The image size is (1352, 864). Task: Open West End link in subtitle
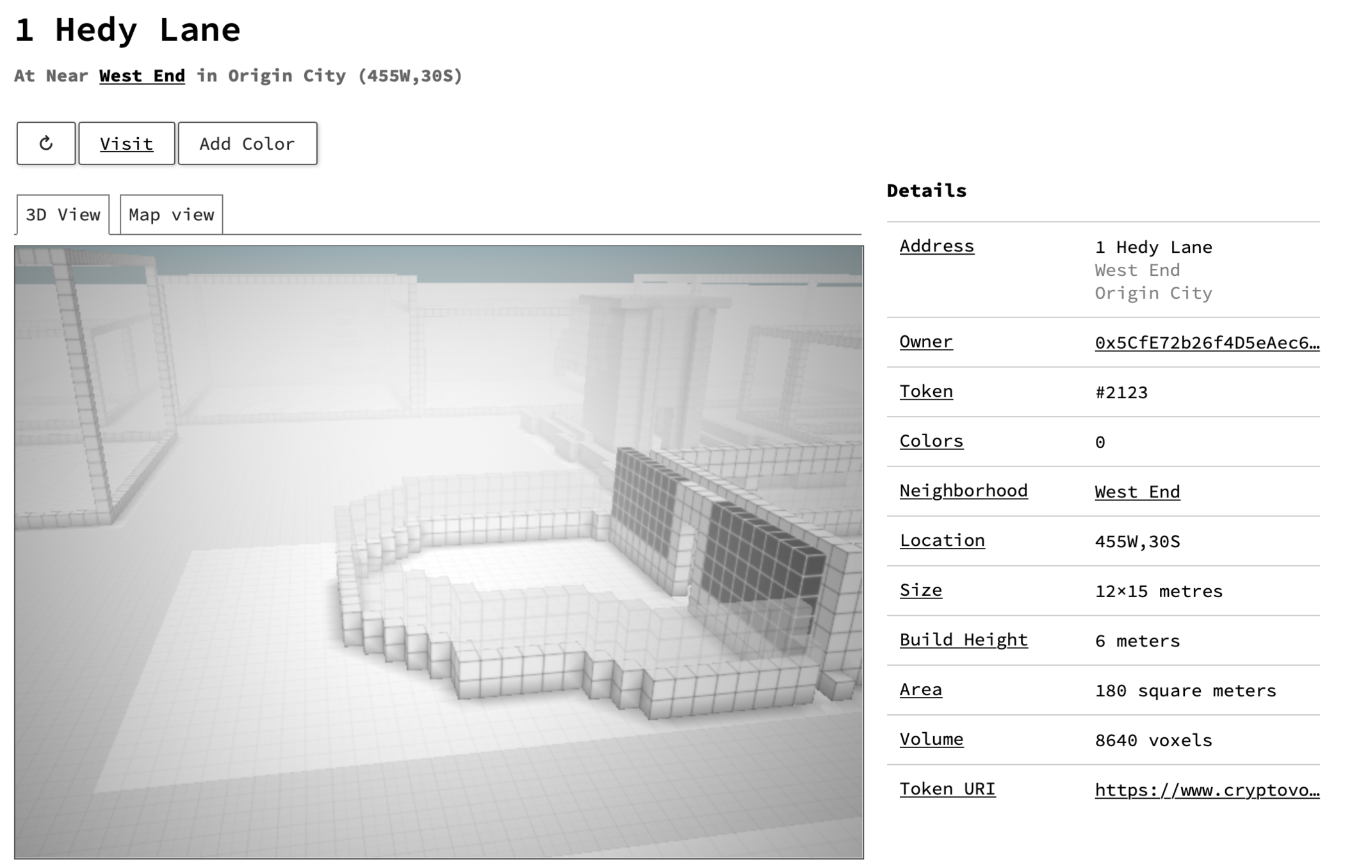tap(142, 76)
